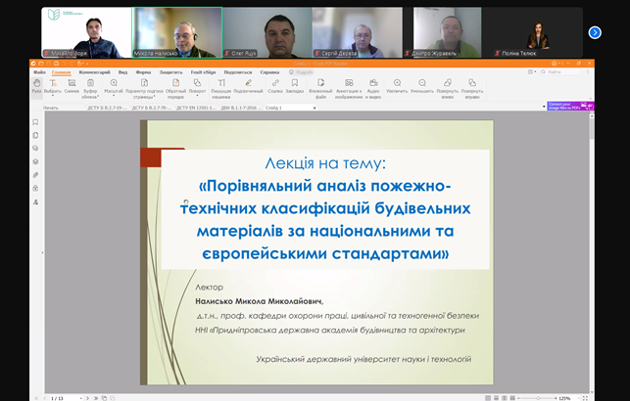Open the Защитить ribbon tab

[170, 72]
